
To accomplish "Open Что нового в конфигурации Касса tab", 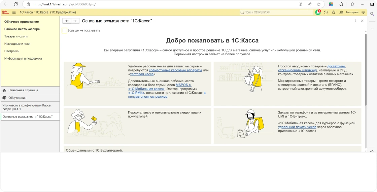I will (x=30, y=107).
